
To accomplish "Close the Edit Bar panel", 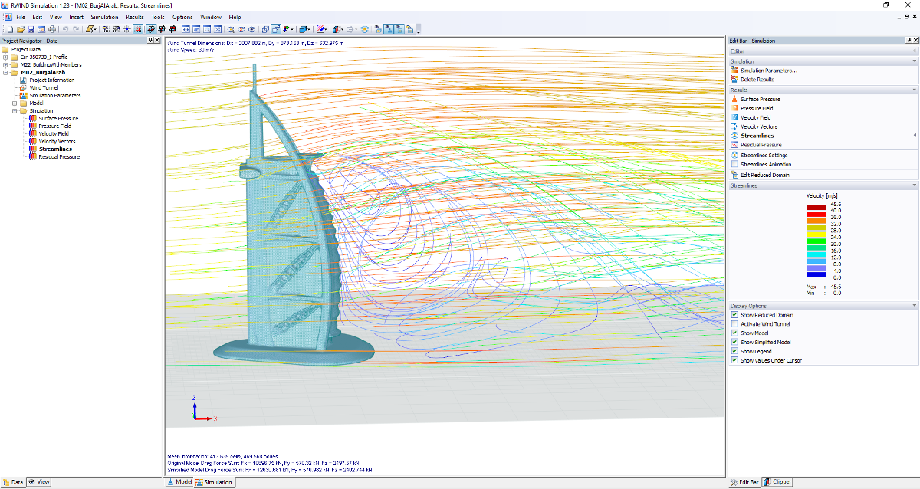I will 914,40.
